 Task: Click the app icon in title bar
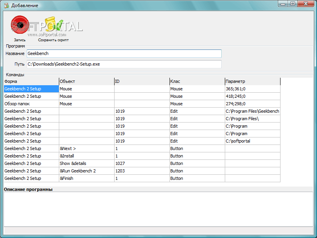tap(6, 5)
